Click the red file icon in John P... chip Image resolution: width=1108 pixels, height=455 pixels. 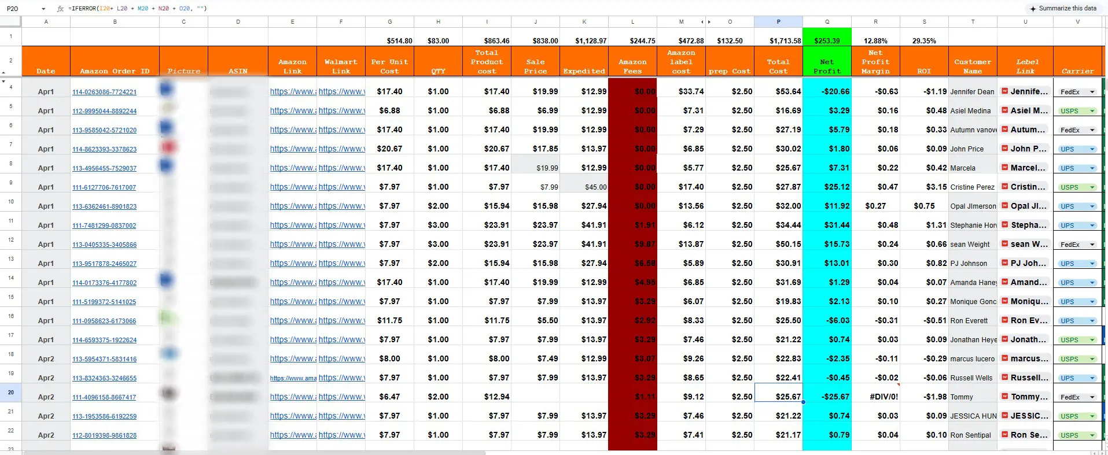point(1005,149)
